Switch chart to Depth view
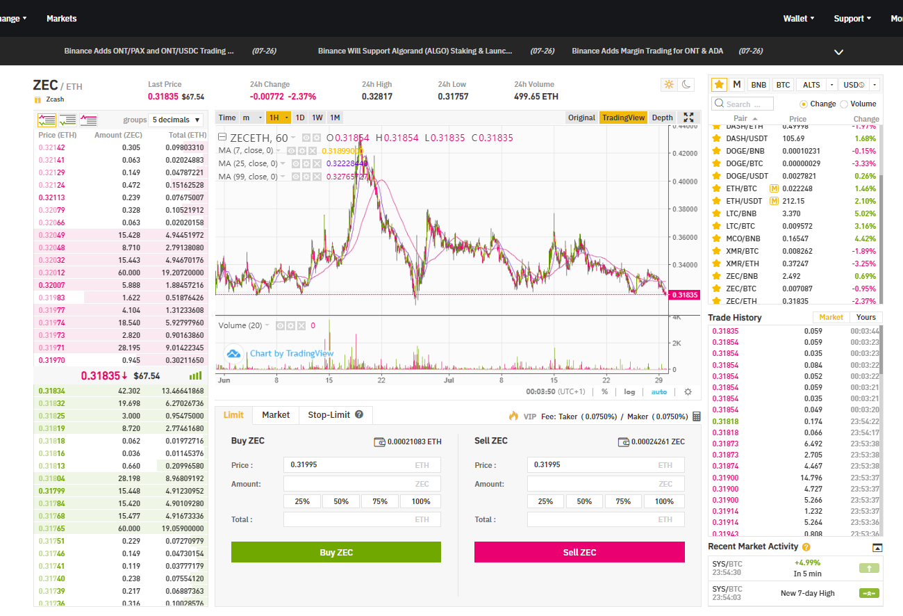Viewport: 903px width, 616px height. pyautogui.click(x=662, y=117)
